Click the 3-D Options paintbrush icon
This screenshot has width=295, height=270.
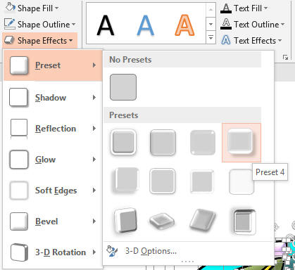(112, 251)
